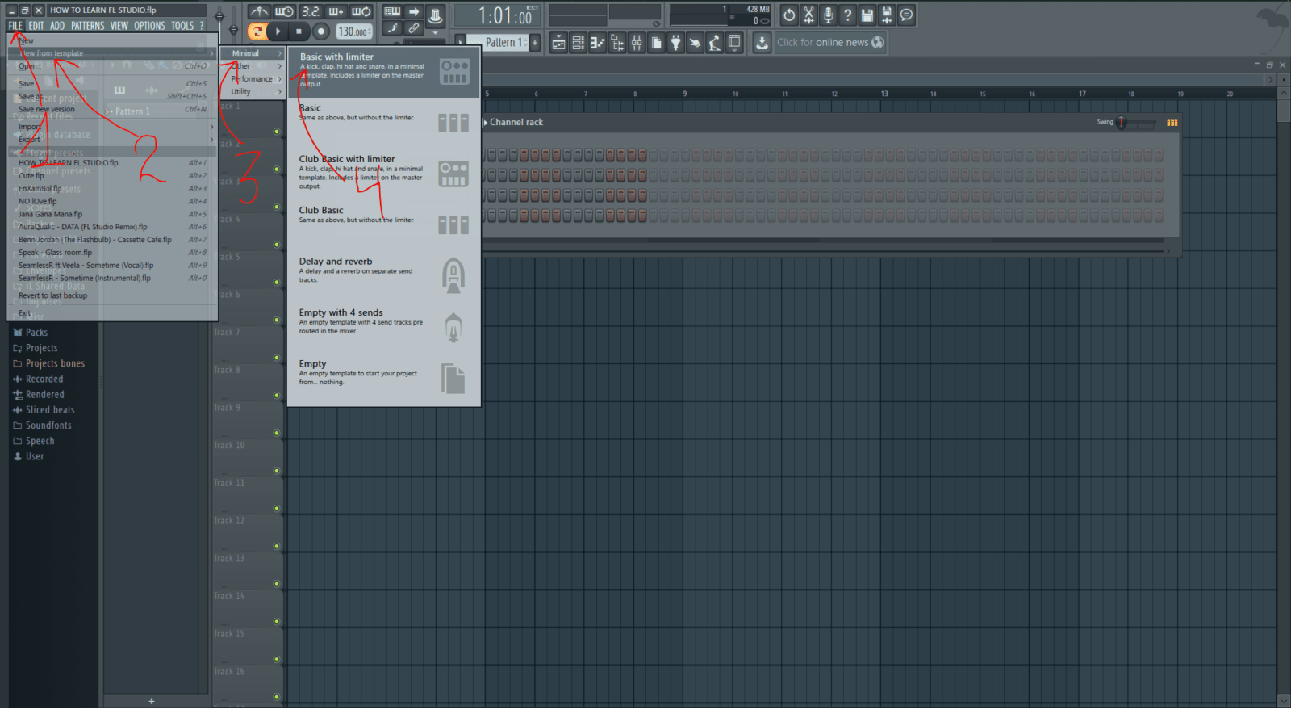Adjust the Swing slider in Channel rack
Viewport: 1291px width, 708px height.
1136,123
